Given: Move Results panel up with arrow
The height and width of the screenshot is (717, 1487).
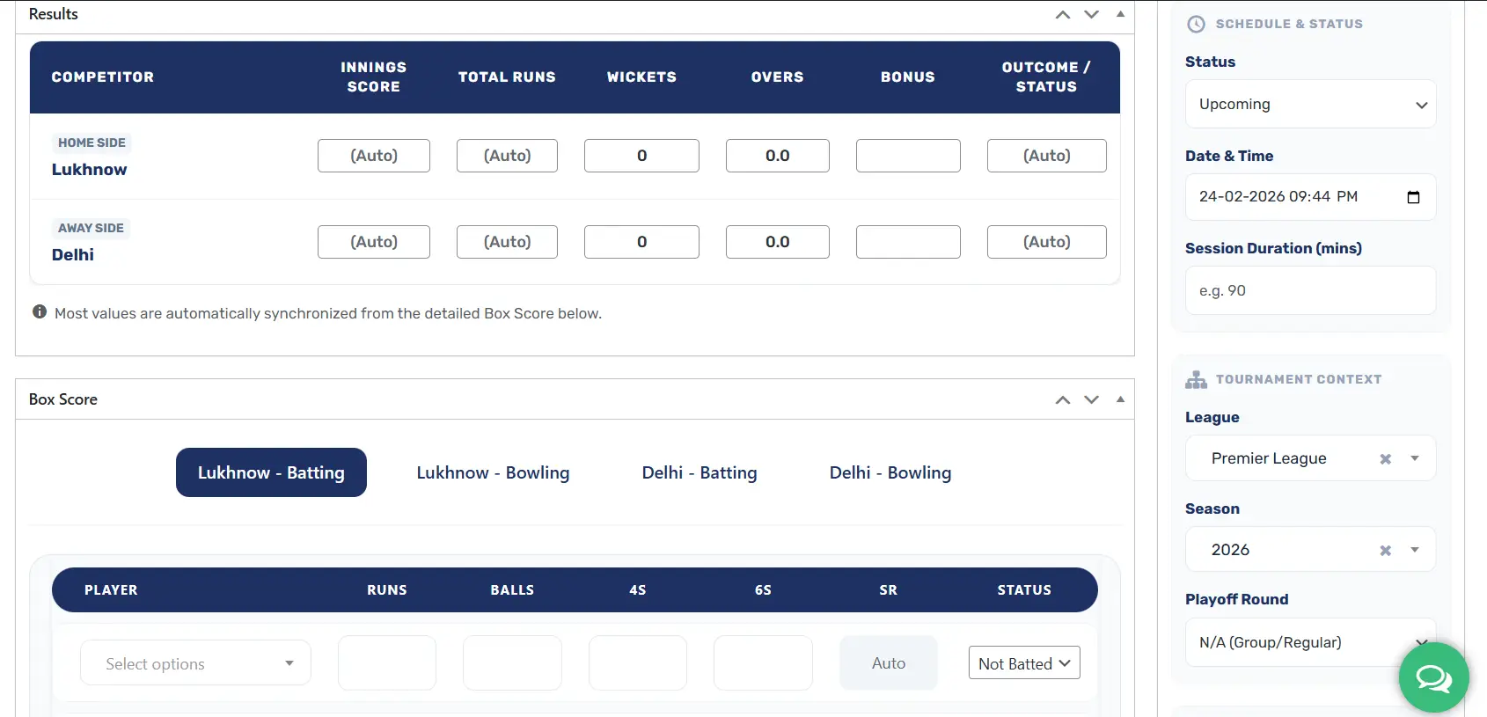Looking at the screenshot, I should click(1063, 15).
